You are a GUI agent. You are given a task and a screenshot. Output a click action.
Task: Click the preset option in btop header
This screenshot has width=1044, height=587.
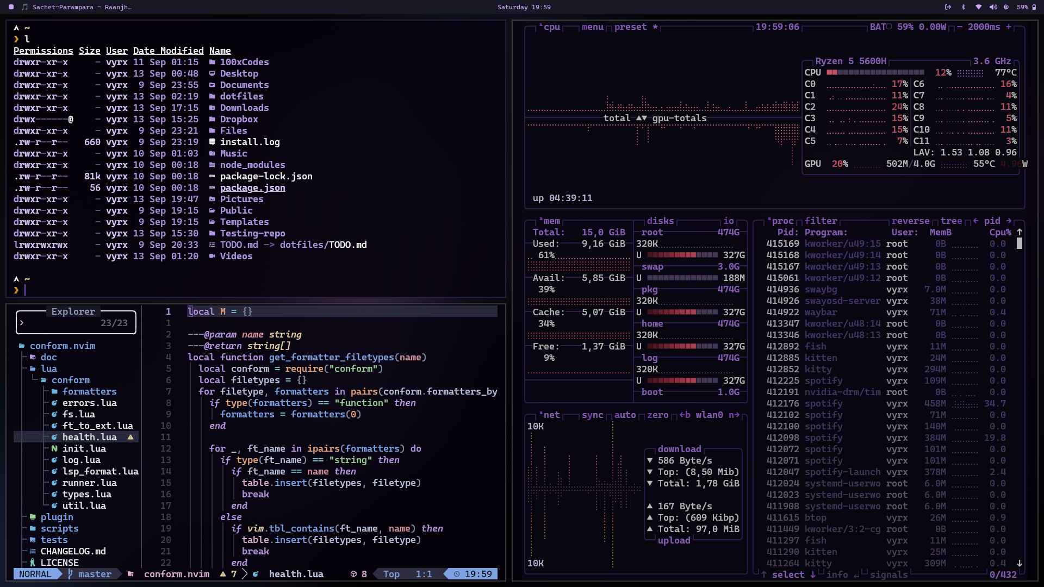pyautogui.click(x=630, y=27)
